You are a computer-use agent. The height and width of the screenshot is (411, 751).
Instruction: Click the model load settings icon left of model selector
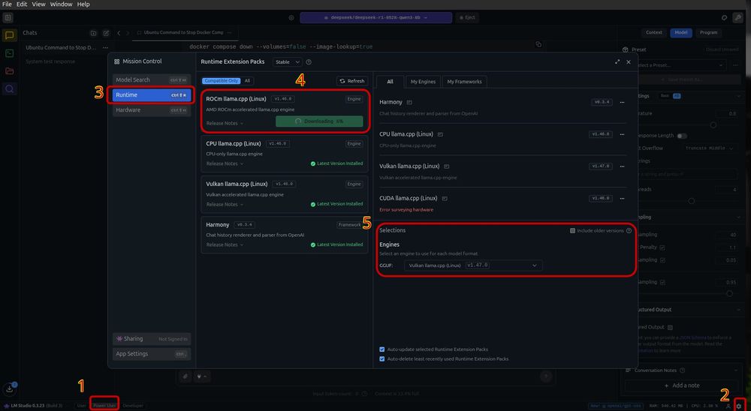pyautogui.click(x=291, y=18)
